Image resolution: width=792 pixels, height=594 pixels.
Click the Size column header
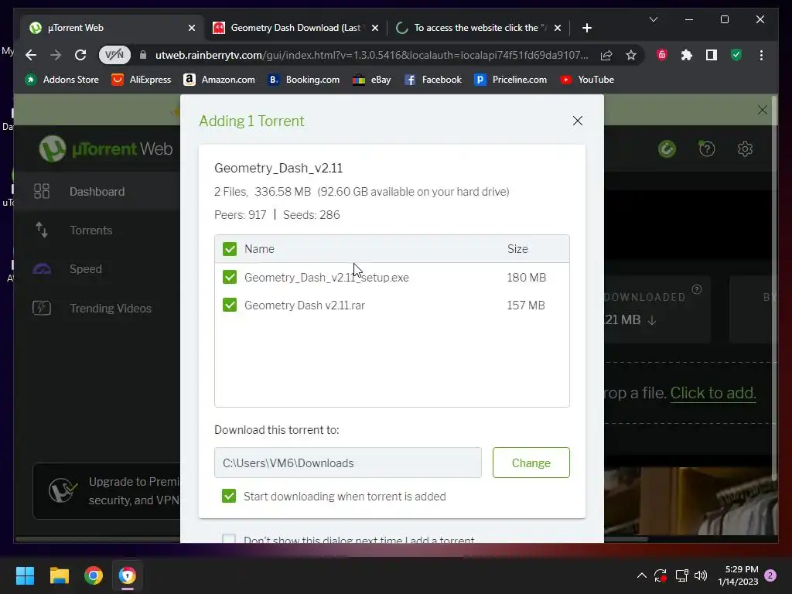tap(517, 249)
